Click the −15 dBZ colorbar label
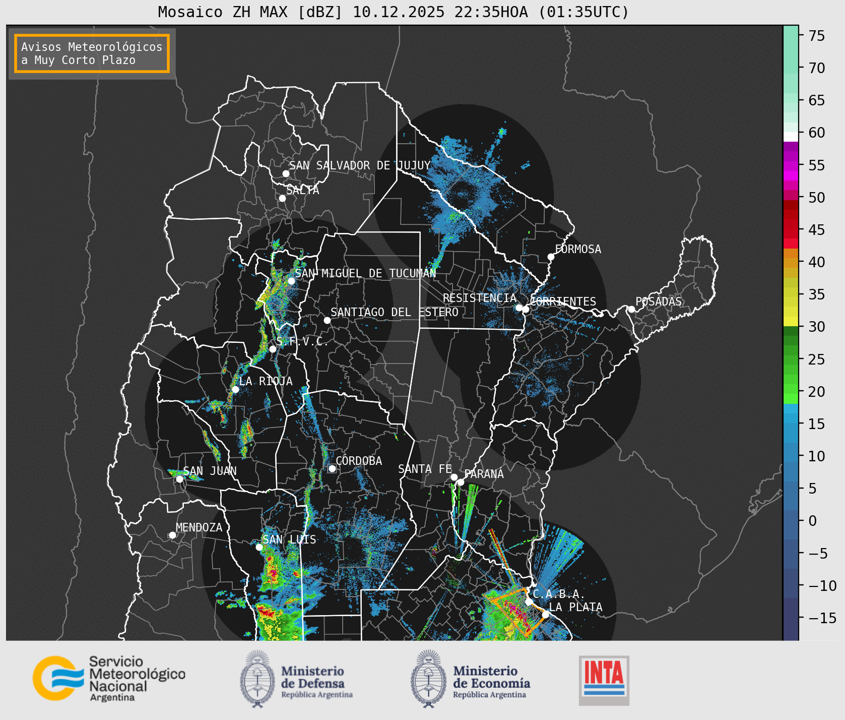Viewport: 845px width, 720px height. (822, 618)
